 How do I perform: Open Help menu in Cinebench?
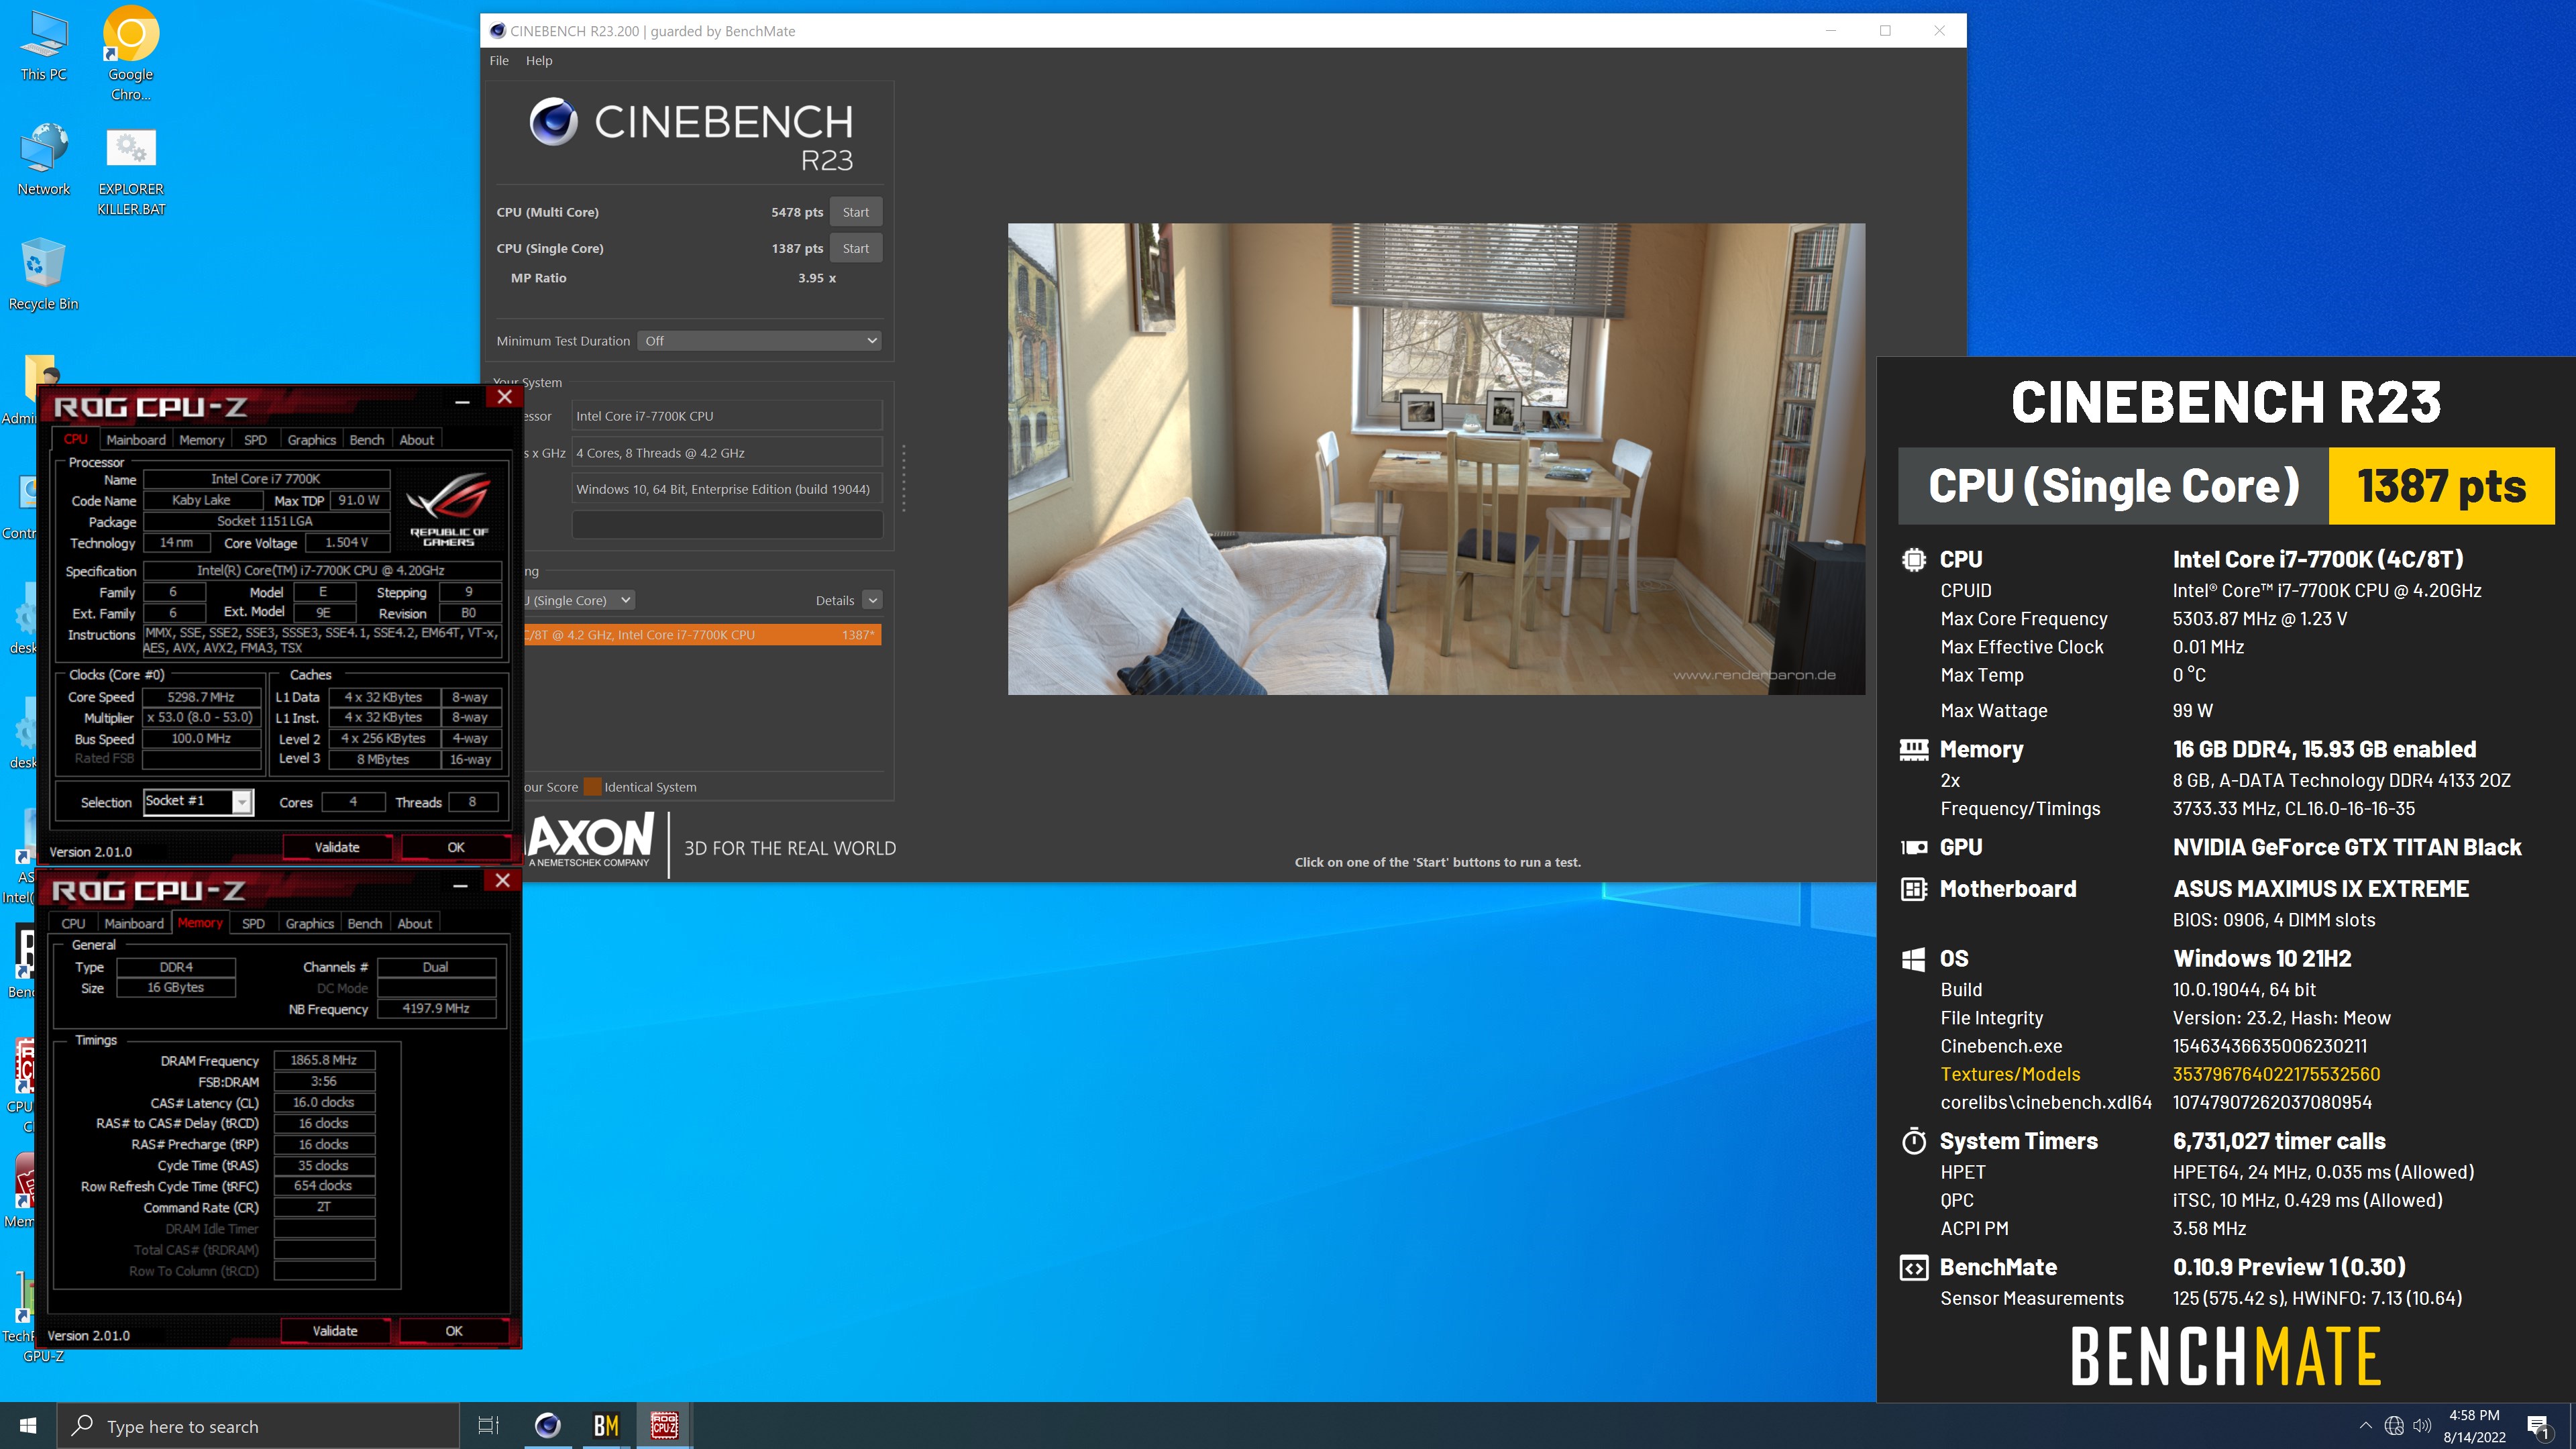[539, 60]
